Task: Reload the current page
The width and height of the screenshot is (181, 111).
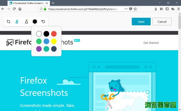Action: click(14, 9)
